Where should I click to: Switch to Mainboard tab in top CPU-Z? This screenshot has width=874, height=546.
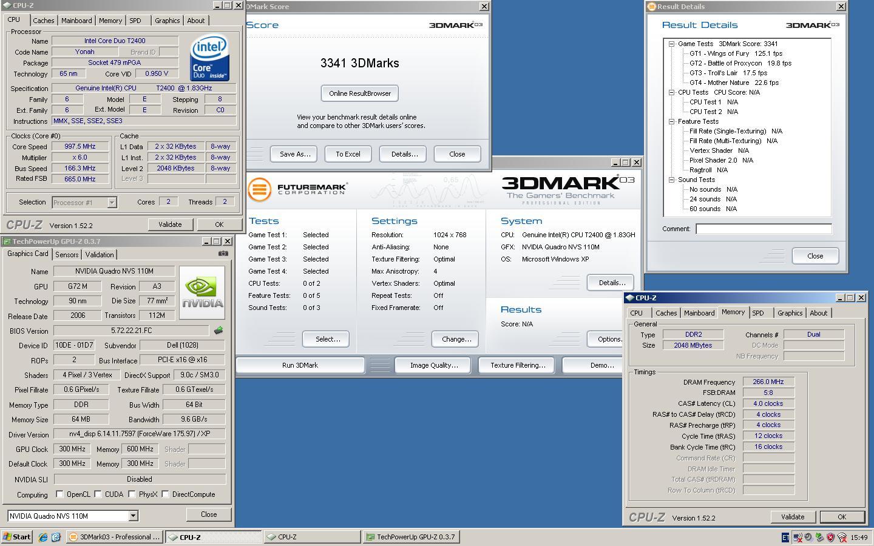(x=76, y=21)
